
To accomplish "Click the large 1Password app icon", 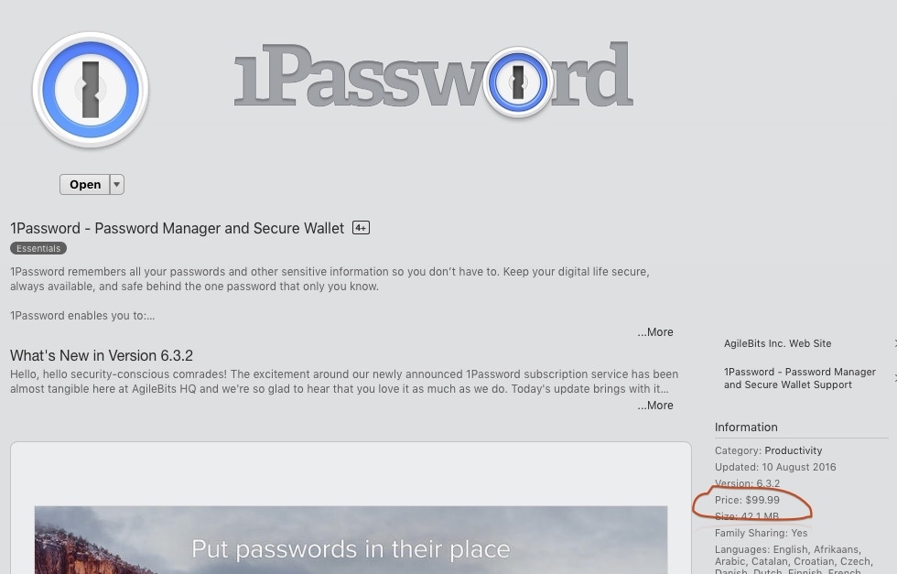I will pyautogui.click(x=91, y=90).
